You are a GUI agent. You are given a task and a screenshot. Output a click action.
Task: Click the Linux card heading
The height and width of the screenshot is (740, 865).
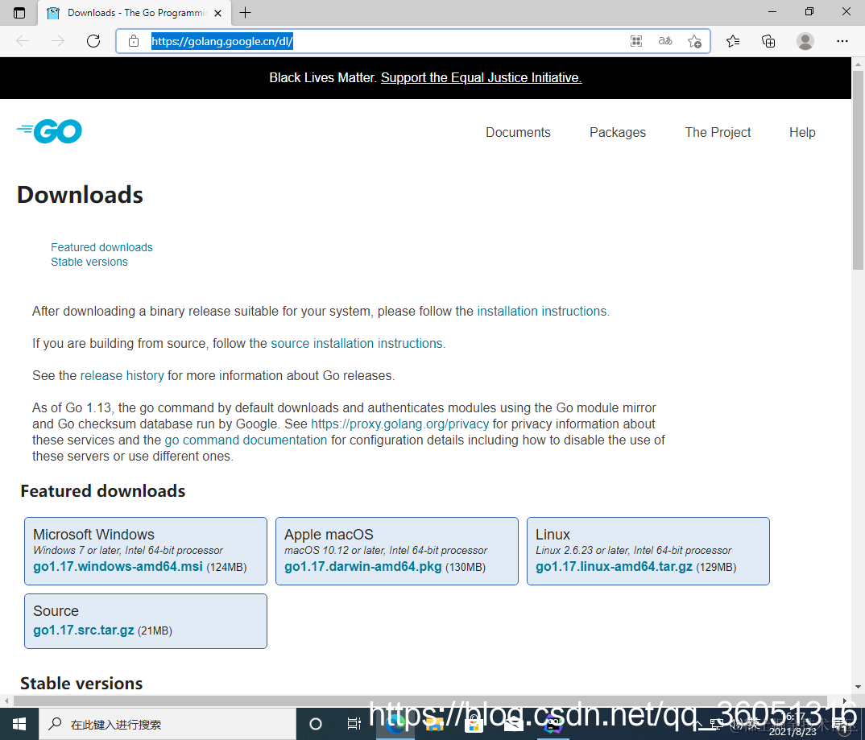(553, 535)
